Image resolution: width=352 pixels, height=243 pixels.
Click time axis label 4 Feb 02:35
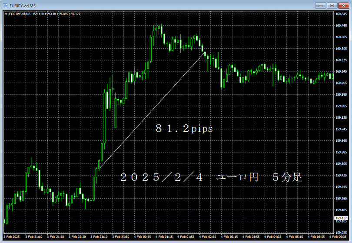click(x=208, y=237)
